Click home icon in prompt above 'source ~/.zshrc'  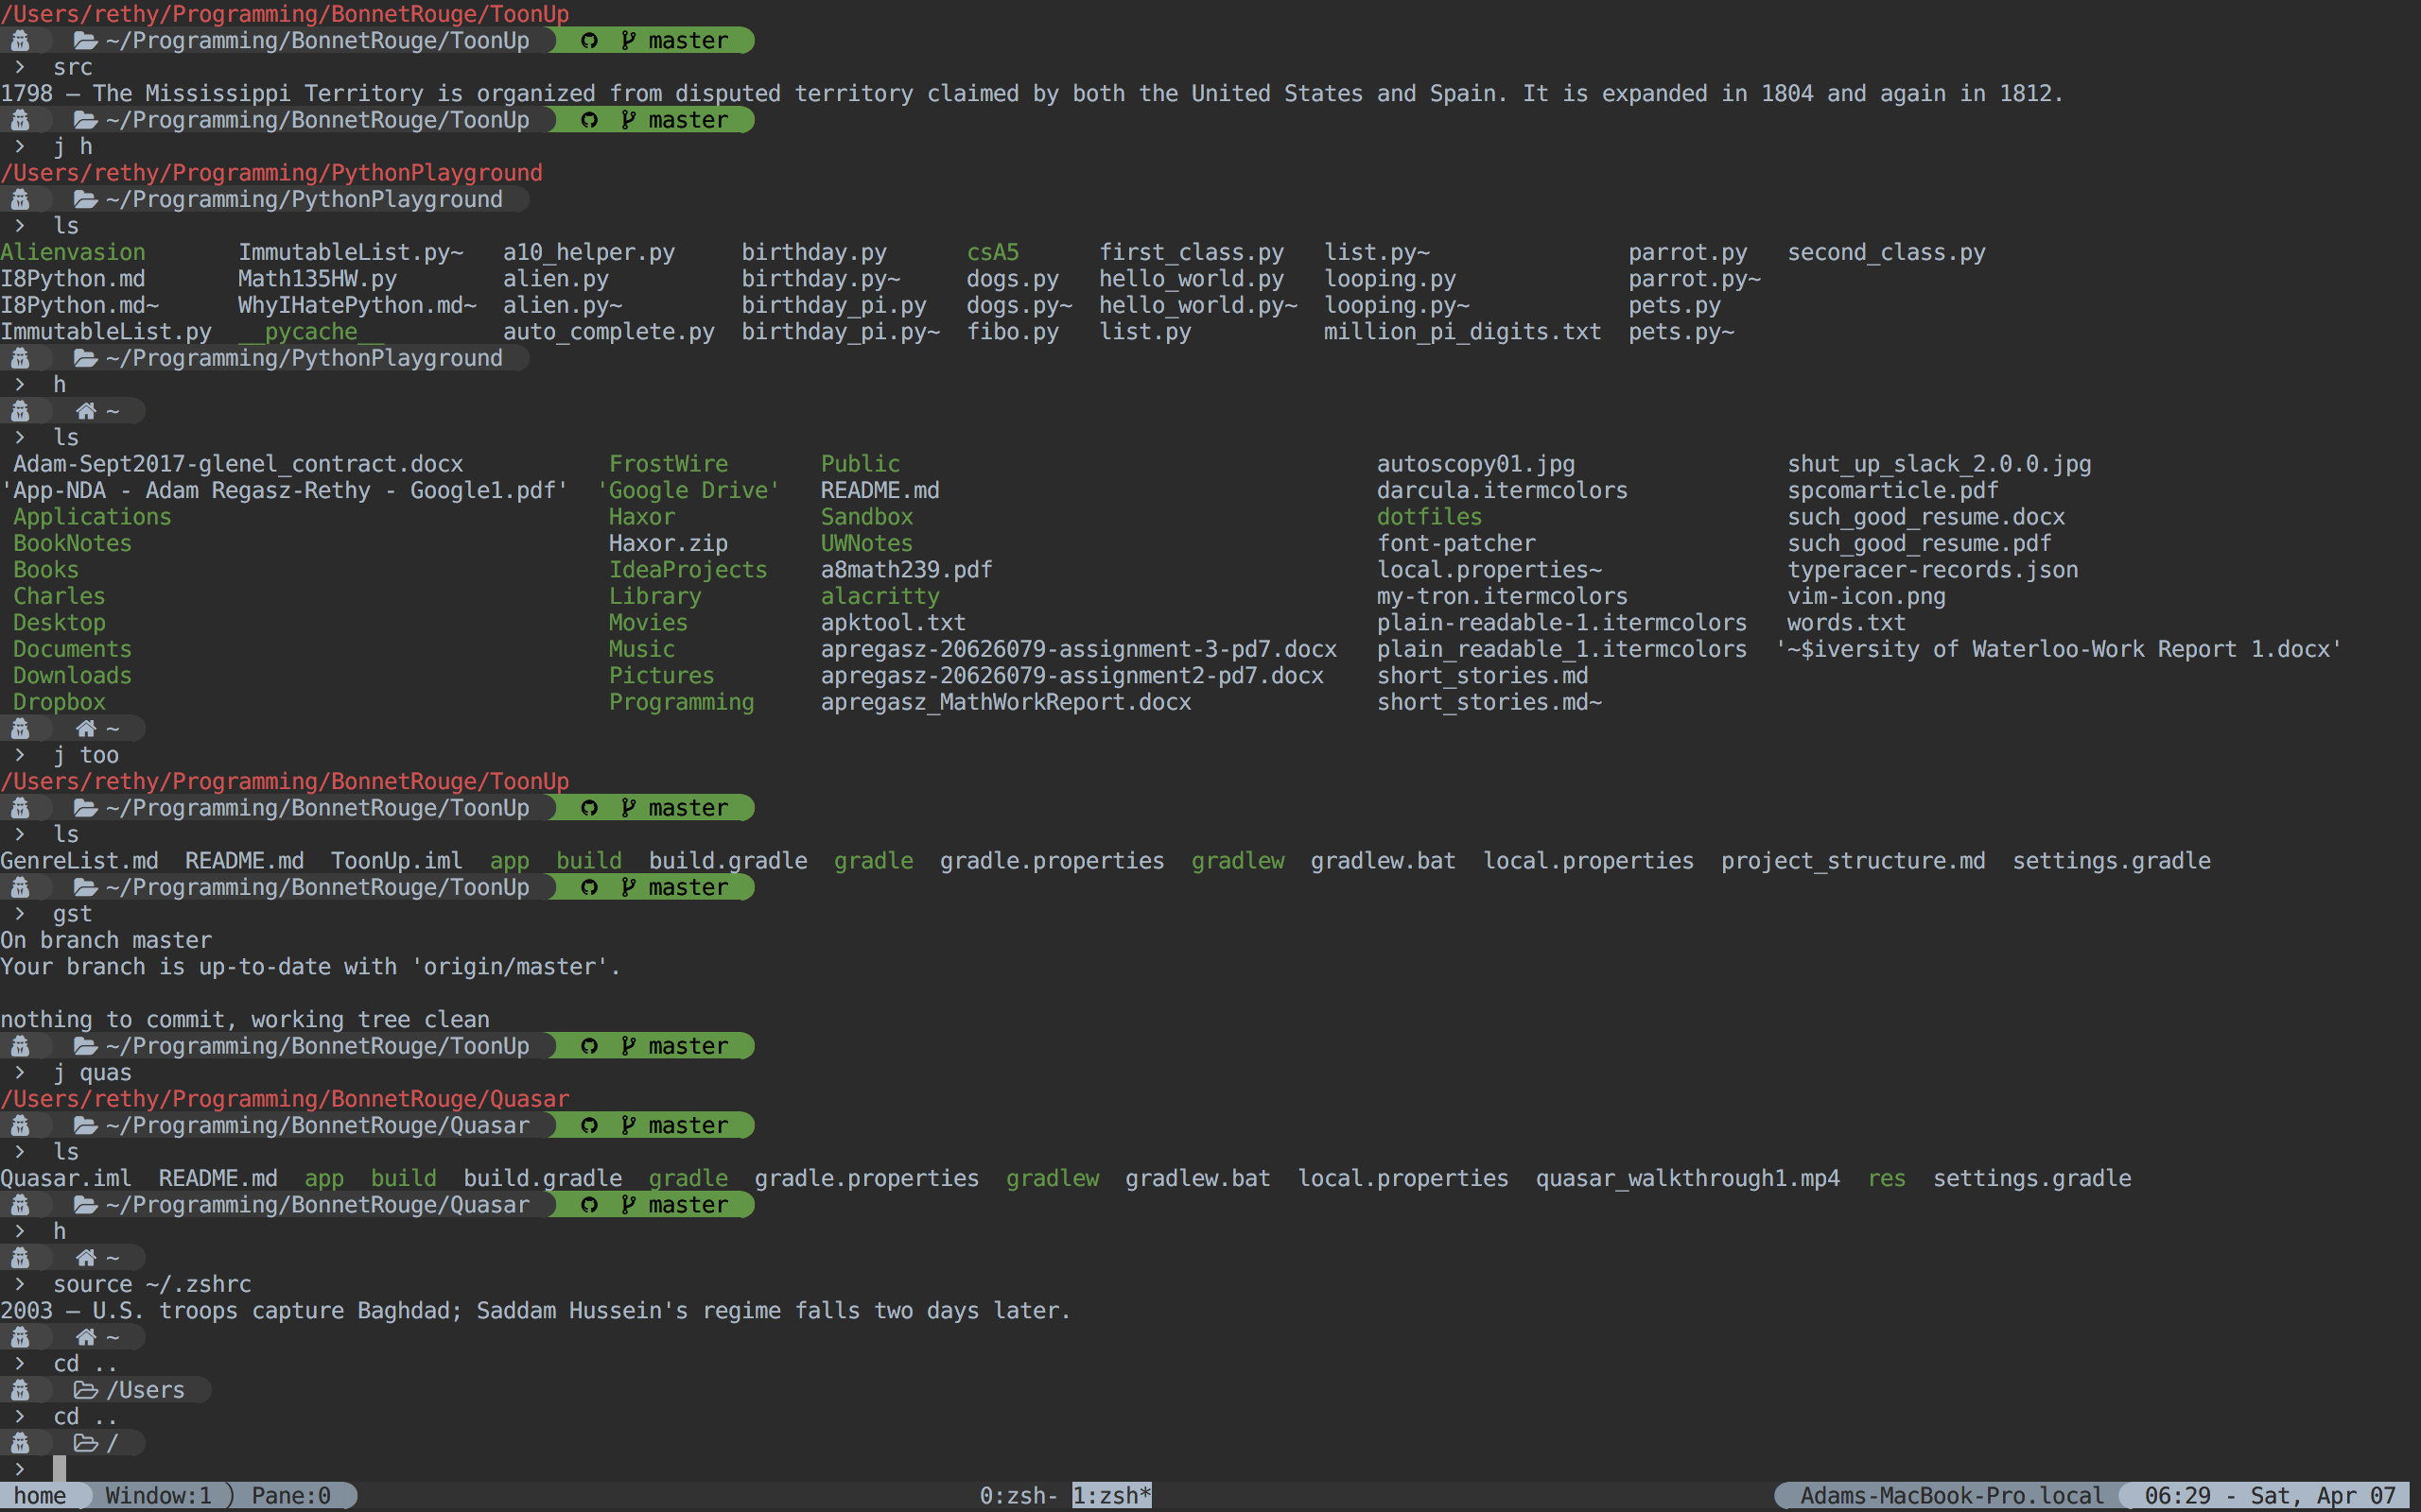coord(86,1258)
